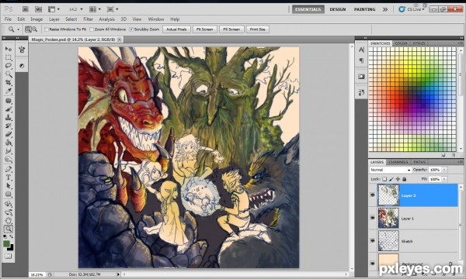This screenshot has width=466, height=279.
Task: Click the Fit Screen button
Action: point(205,29)
